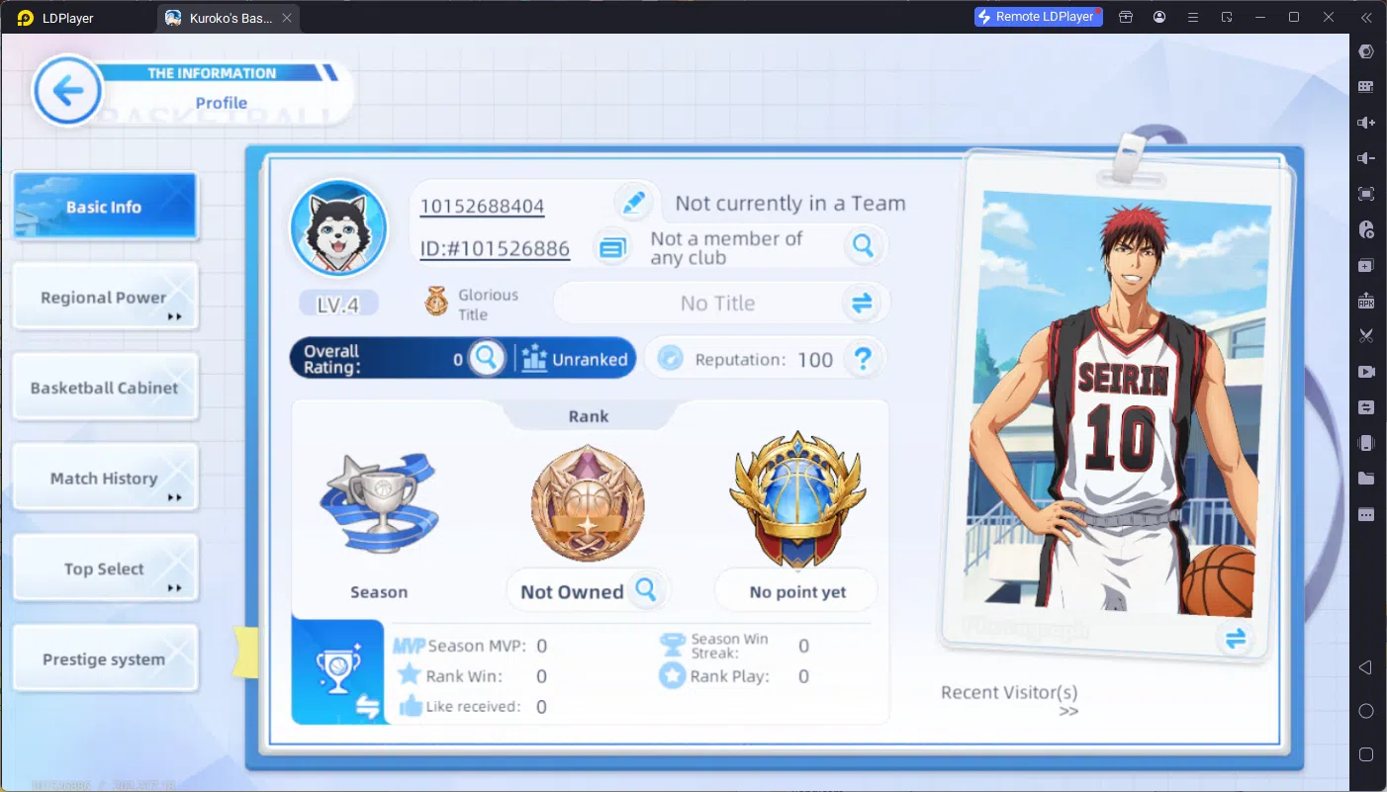Screen dimensions: 1387x792
Task: Inspect Not Owned rank with magnifier
Action: (x=646, y=590)
